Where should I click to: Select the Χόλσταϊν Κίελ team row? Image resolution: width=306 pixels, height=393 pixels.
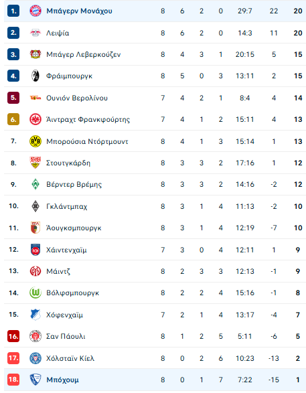pyautogui.click(x=155, y=358)
